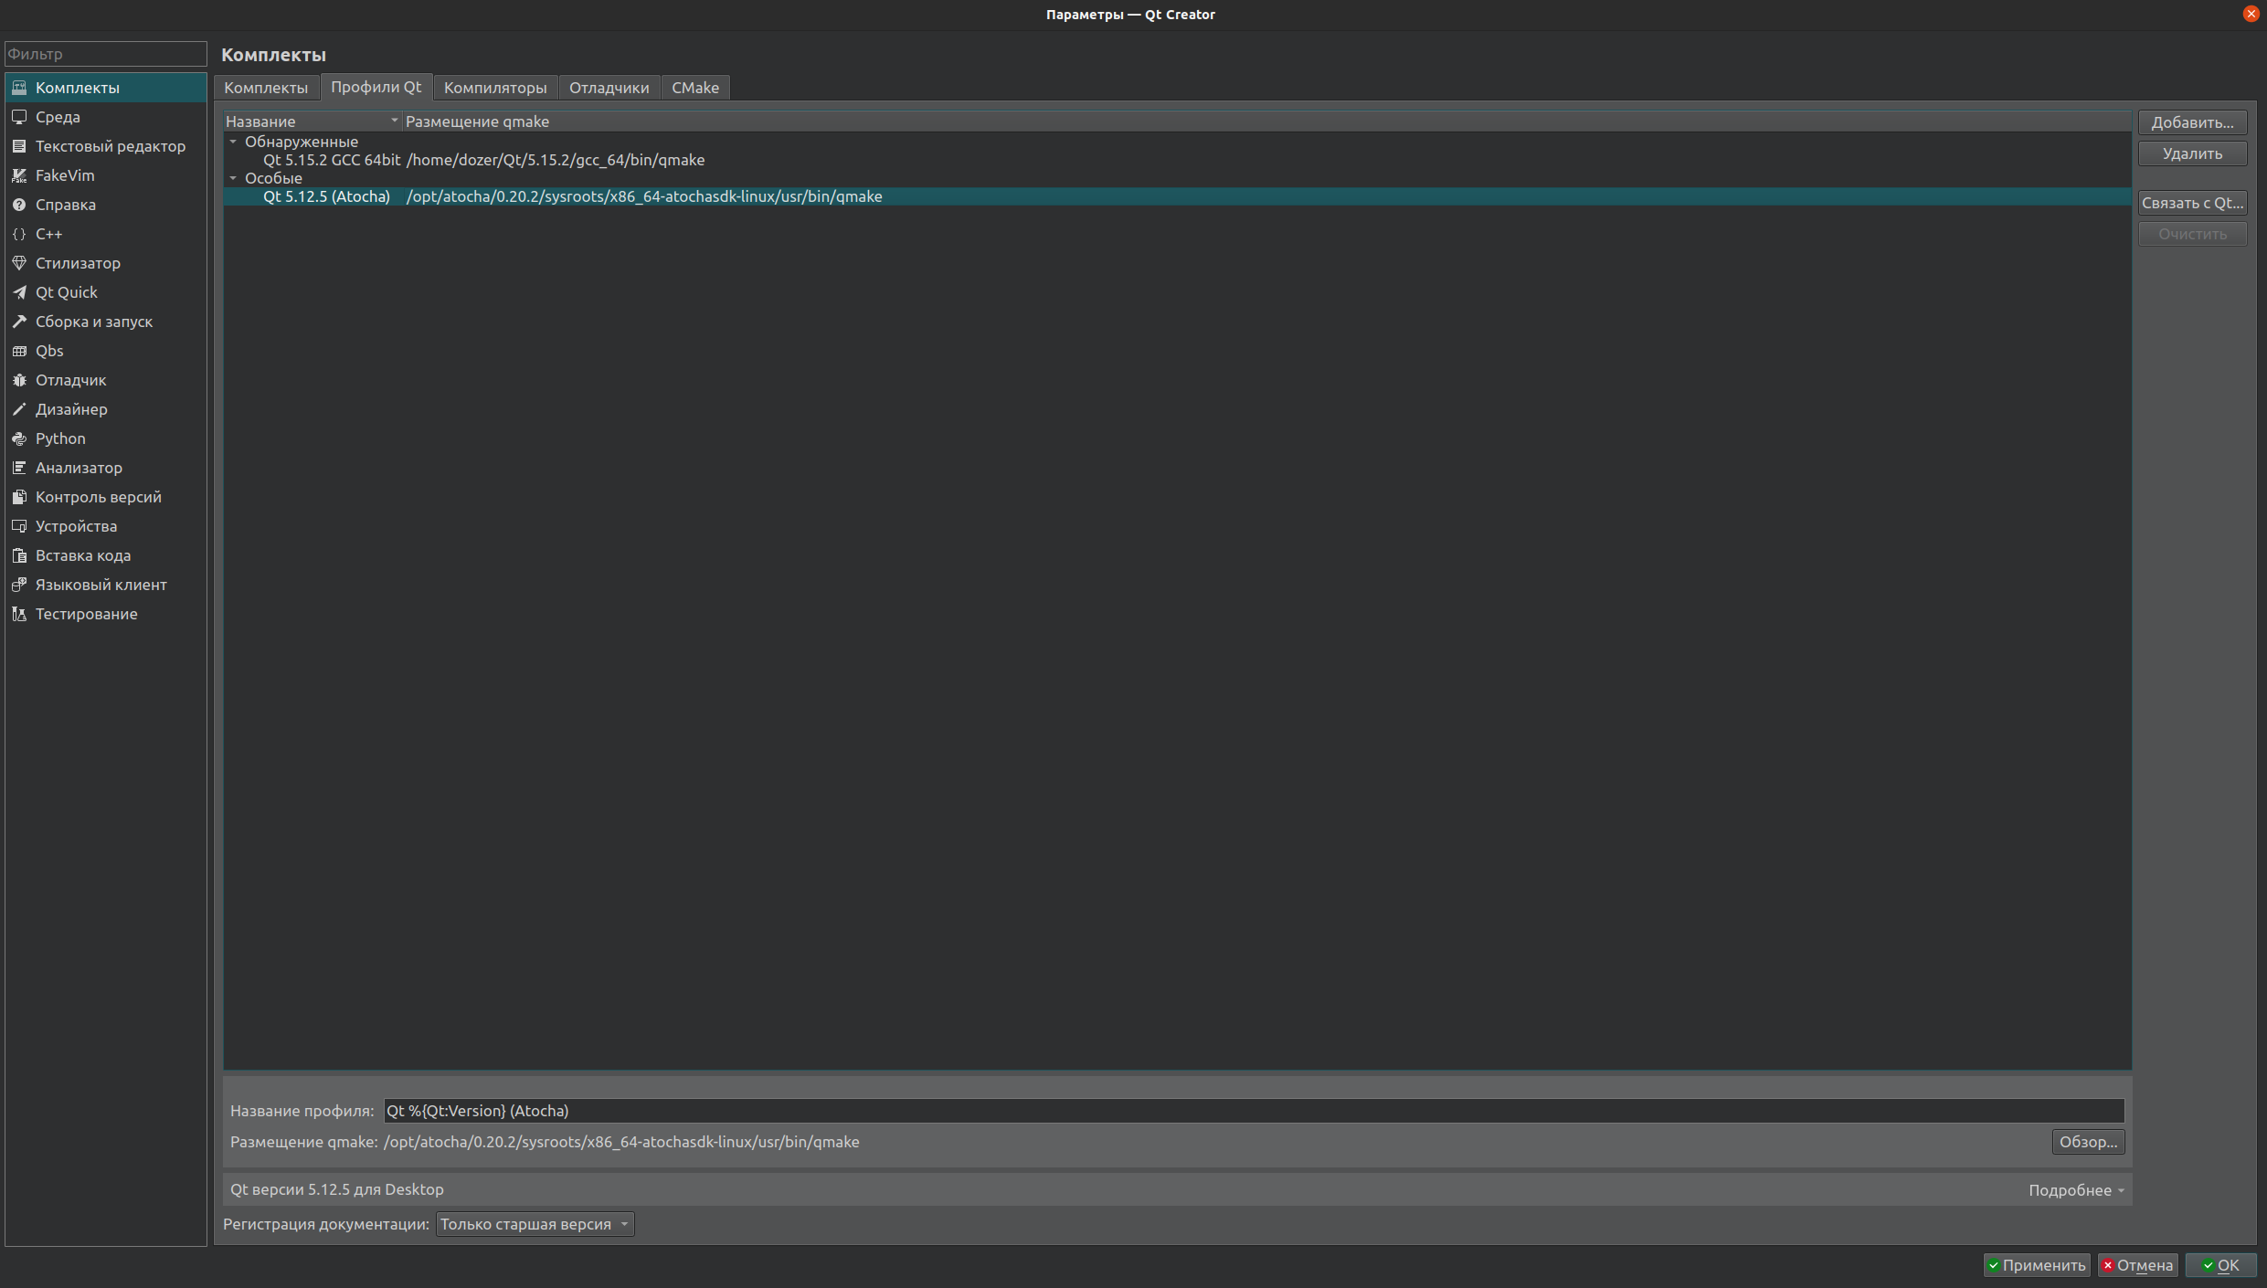Viewport: 2267px width, 1288px height.
Task: Click the Связать с Qt... button
Action: (2192, 203)
